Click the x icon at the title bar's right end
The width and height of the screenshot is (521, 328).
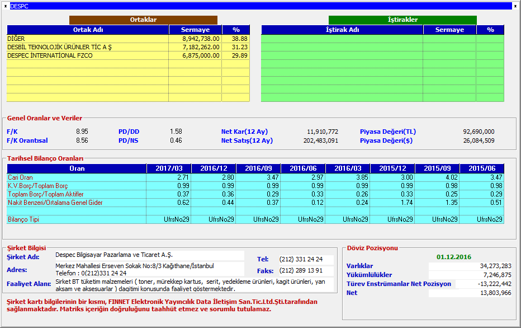coord(515,6)
